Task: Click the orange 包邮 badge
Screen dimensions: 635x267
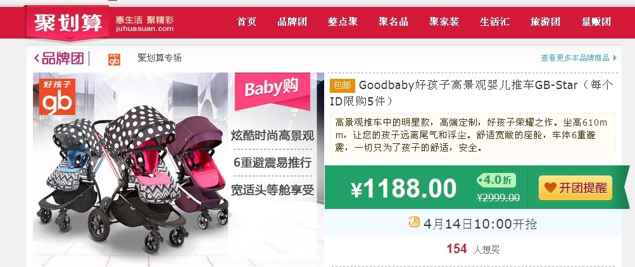Action: [x=343, y=85]
